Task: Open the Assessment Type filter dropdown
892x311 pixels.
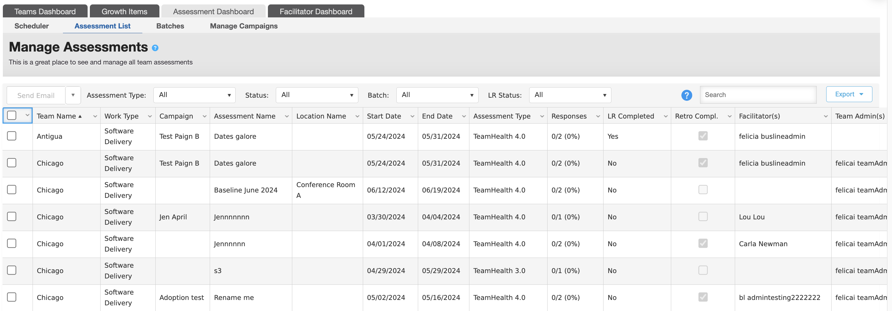Action: point(194,95)
